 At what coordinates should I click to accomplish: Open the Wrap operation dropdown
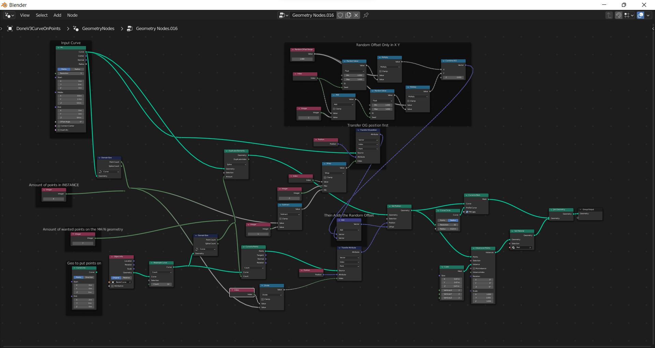click(x=334, y=173)
